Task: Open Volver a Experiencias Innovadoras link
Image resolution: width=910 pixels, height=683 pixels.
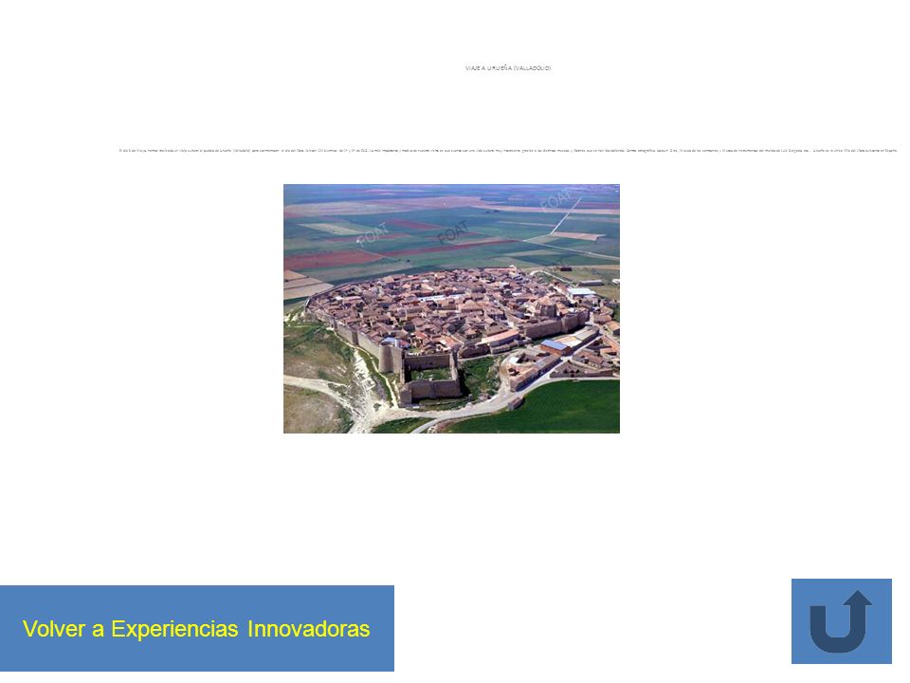Action: 197,628
